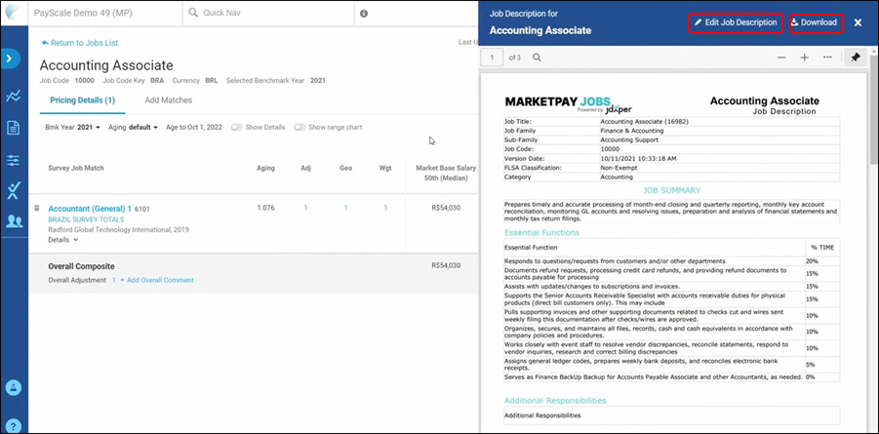
Task: Click Return to Jobs List link
Action: pos(79,43)
